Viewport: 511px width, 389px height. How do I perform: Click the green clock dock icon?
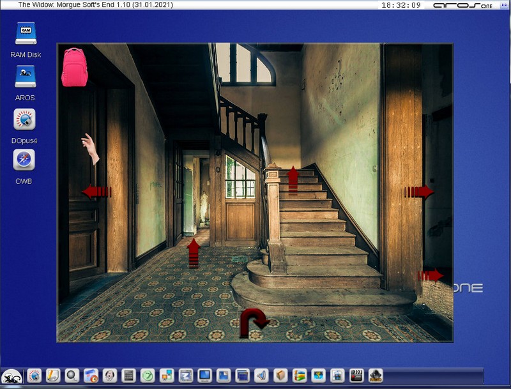coord(148,376)
